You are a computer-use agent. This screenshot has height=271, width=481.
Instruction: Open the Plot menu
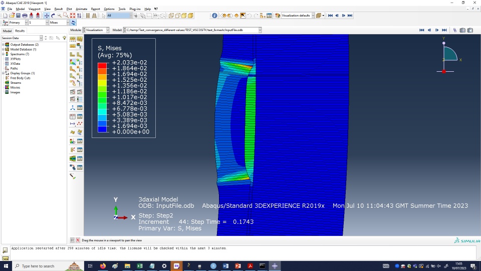coord(69,9)
